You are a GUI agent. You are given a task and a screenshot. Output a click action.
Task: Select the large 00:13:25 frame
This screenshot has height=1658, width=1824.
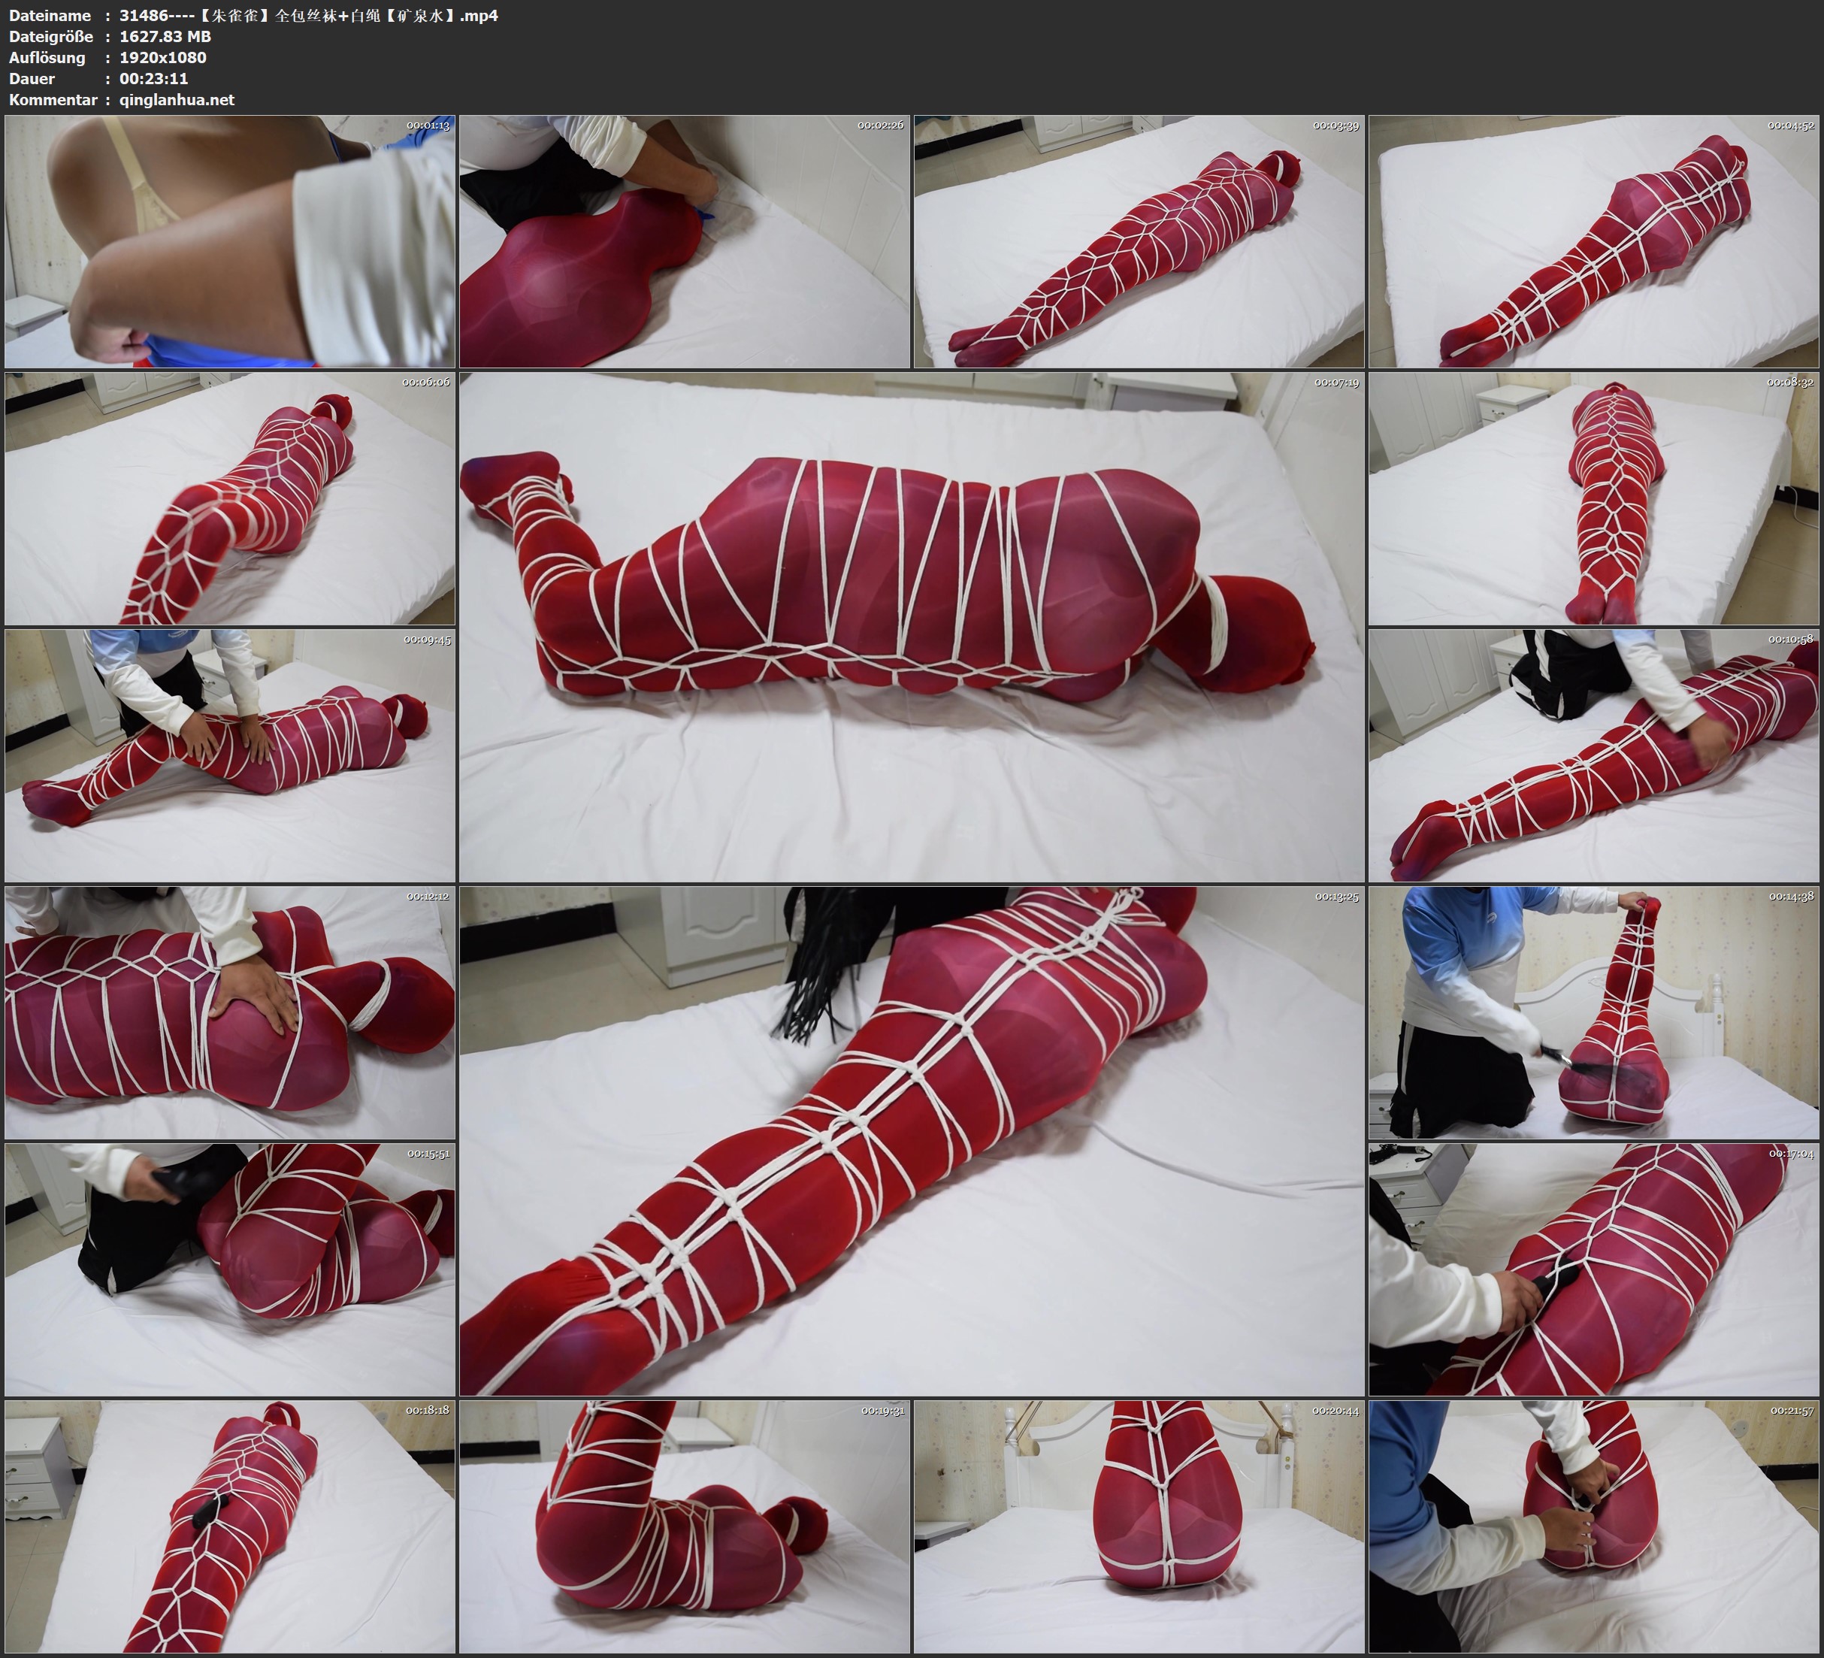coord(911,1140)
